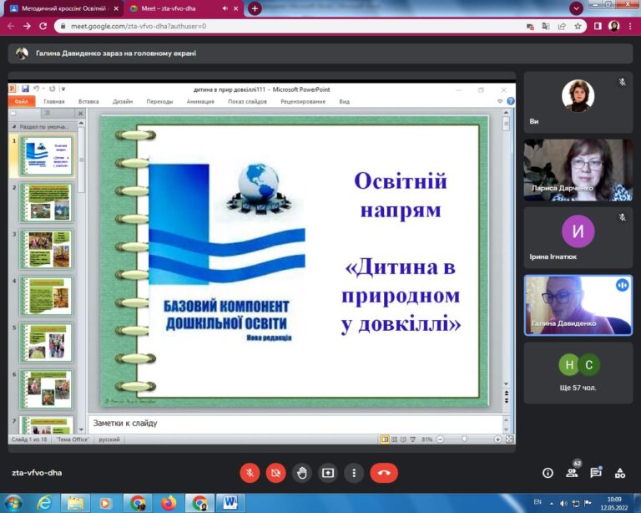The image size is (641, 513).
Task: Open a new browser tab
Action: (255, 8)
